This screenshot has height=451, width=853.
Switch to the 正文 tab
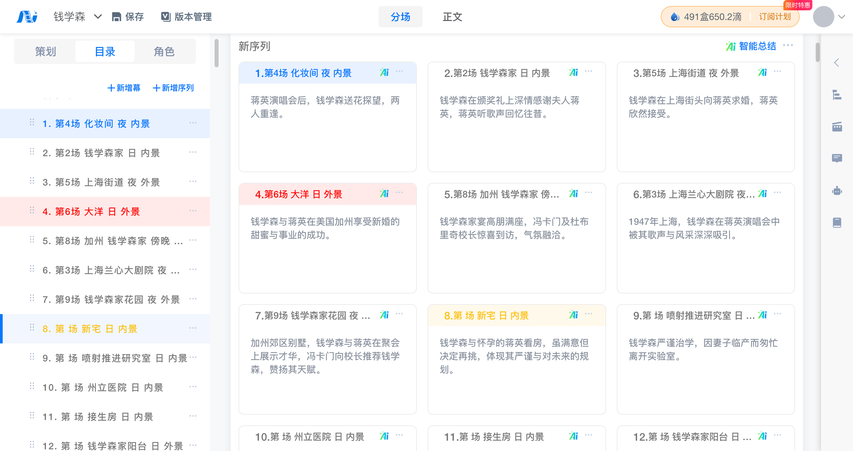(452, 17)
